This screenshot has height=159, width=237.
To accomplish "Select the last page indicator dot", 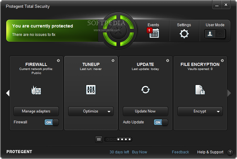I will coord(130,139).
